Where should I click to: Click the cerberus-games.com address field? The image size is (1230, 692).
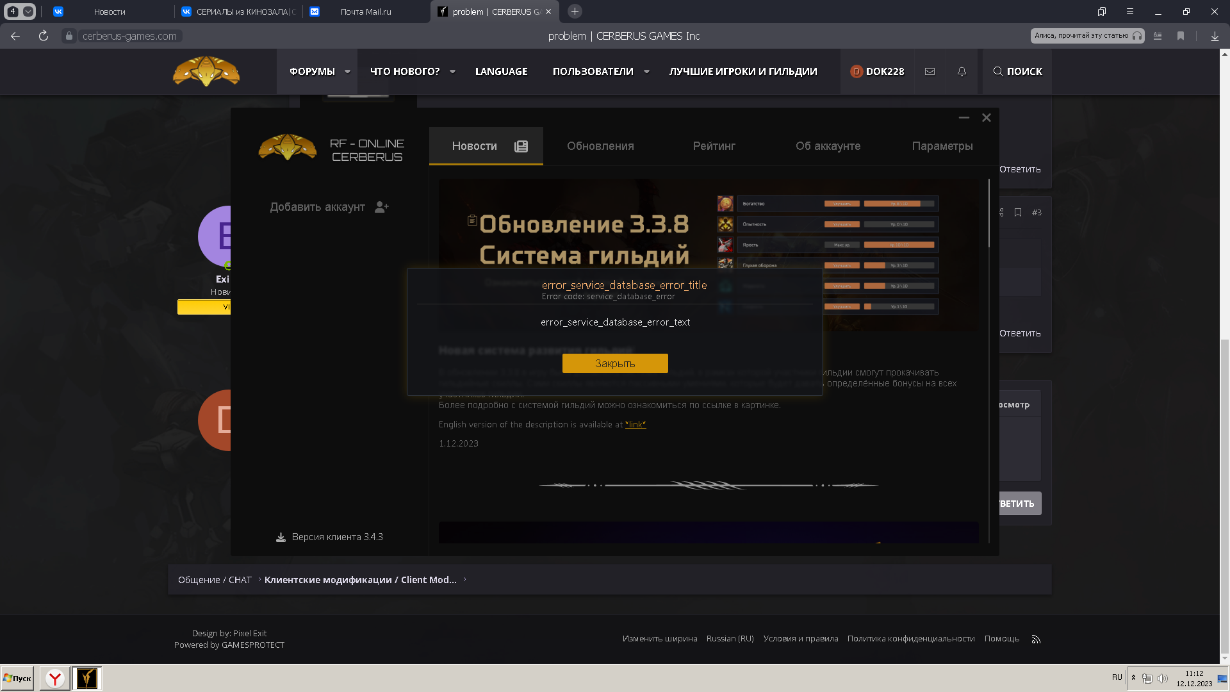point(130,36)
